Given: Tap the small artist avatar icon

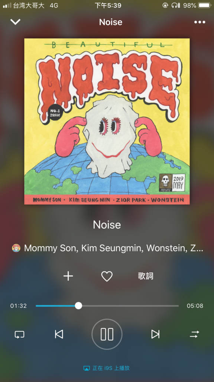Looking at the screenshot, I should tap(16, 248).
